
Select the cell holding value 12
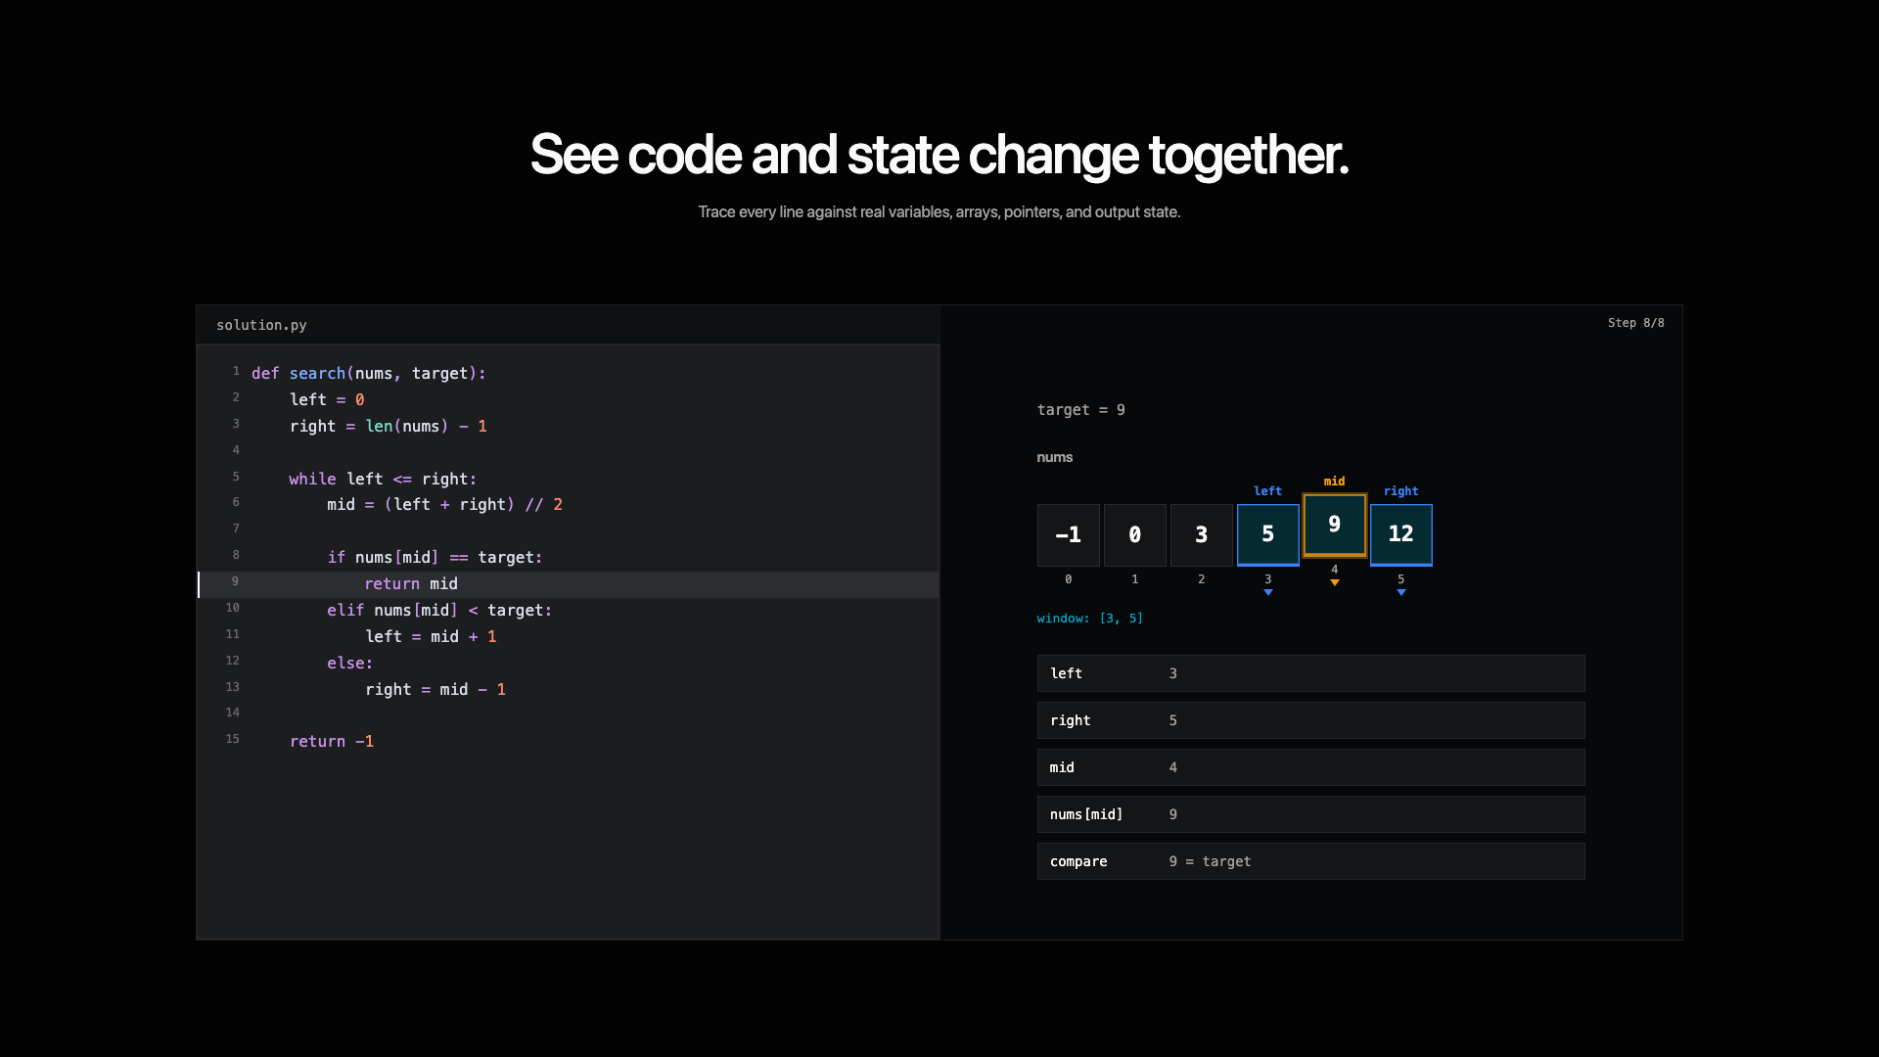(x=1400, y=534)
